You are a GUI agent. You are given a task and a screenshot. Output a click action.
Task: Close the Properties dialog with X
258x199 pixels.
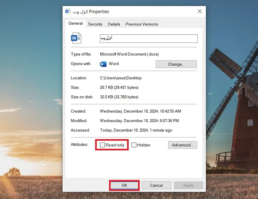[200, 11]
